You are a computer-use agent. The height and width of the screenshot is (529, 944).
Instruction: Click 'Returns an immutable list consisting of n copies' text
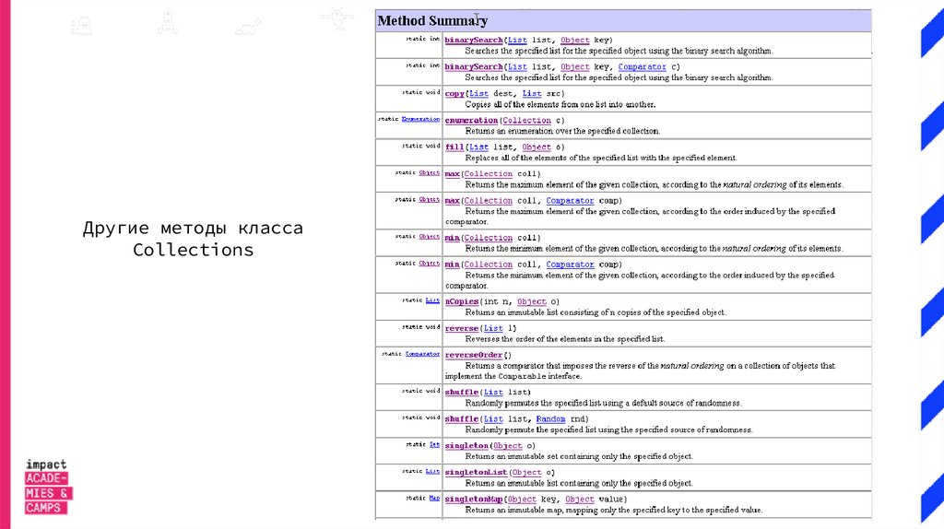596,313
